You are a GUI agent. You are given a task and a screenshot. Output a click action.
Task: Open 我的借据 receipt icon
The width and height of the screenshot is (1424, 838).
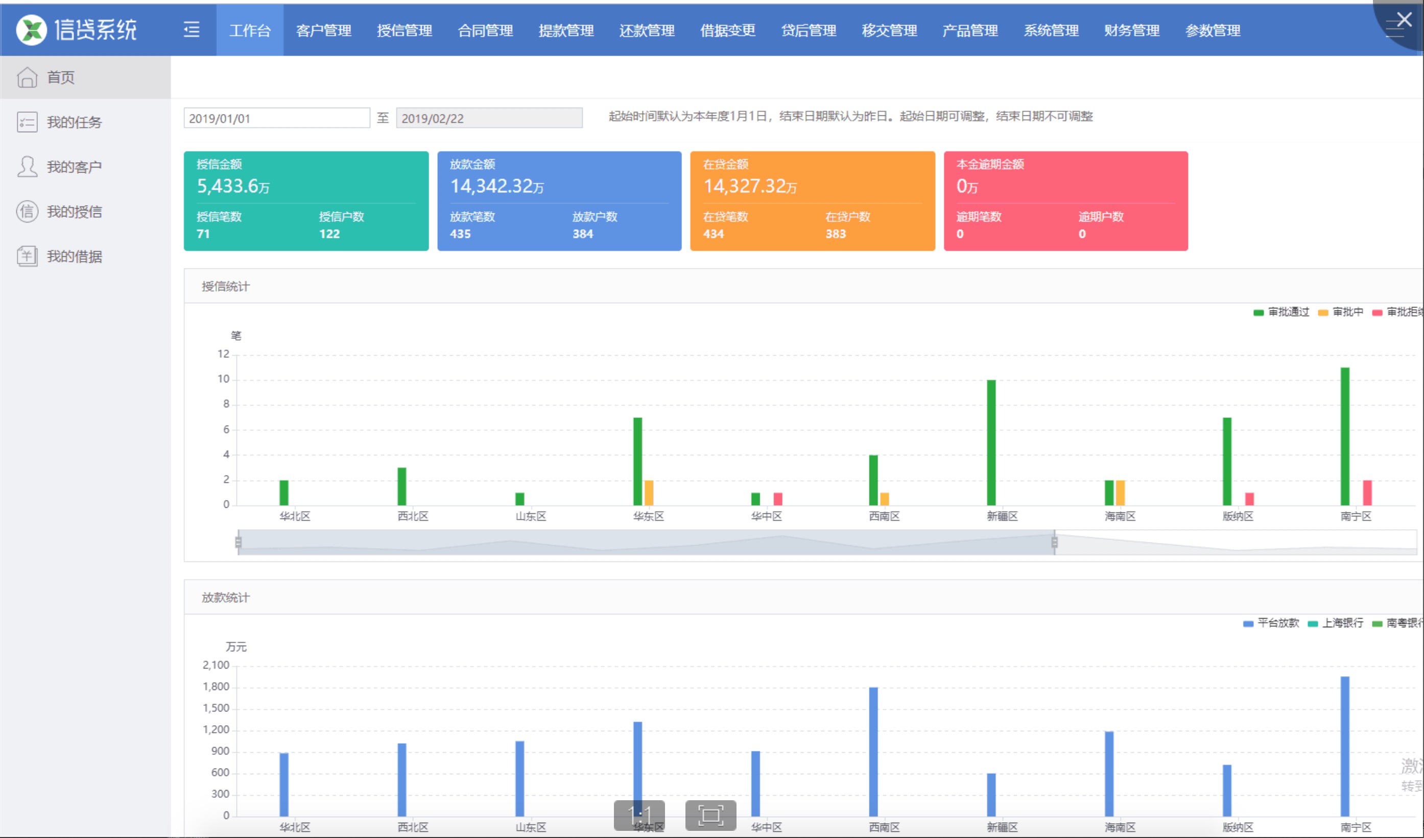coord(27,256)
